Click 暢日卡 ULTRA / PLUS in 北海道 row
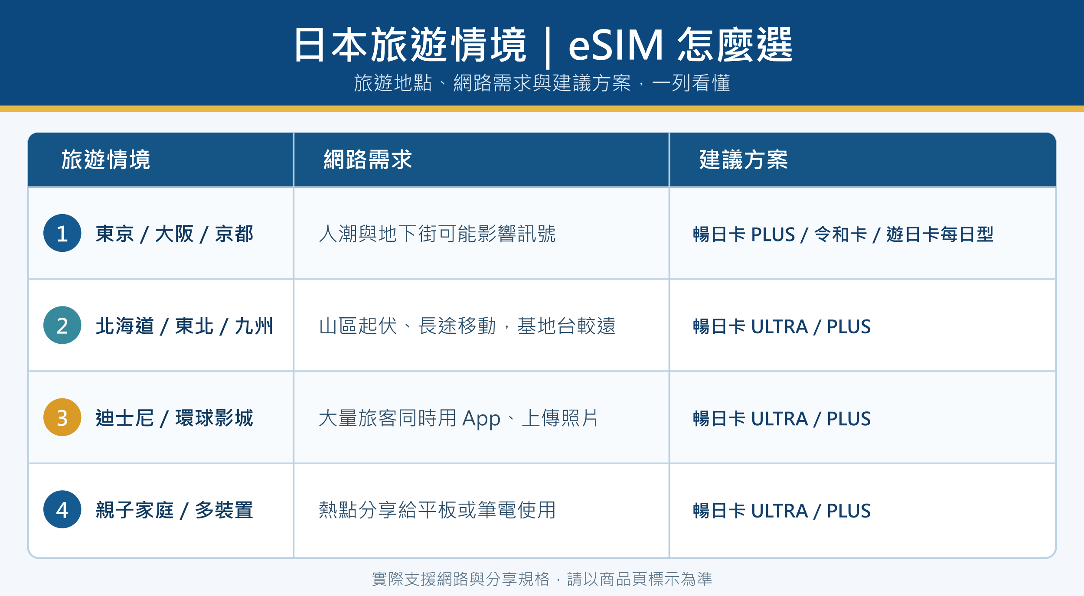Screen dimensions: 1084x596 781,327
